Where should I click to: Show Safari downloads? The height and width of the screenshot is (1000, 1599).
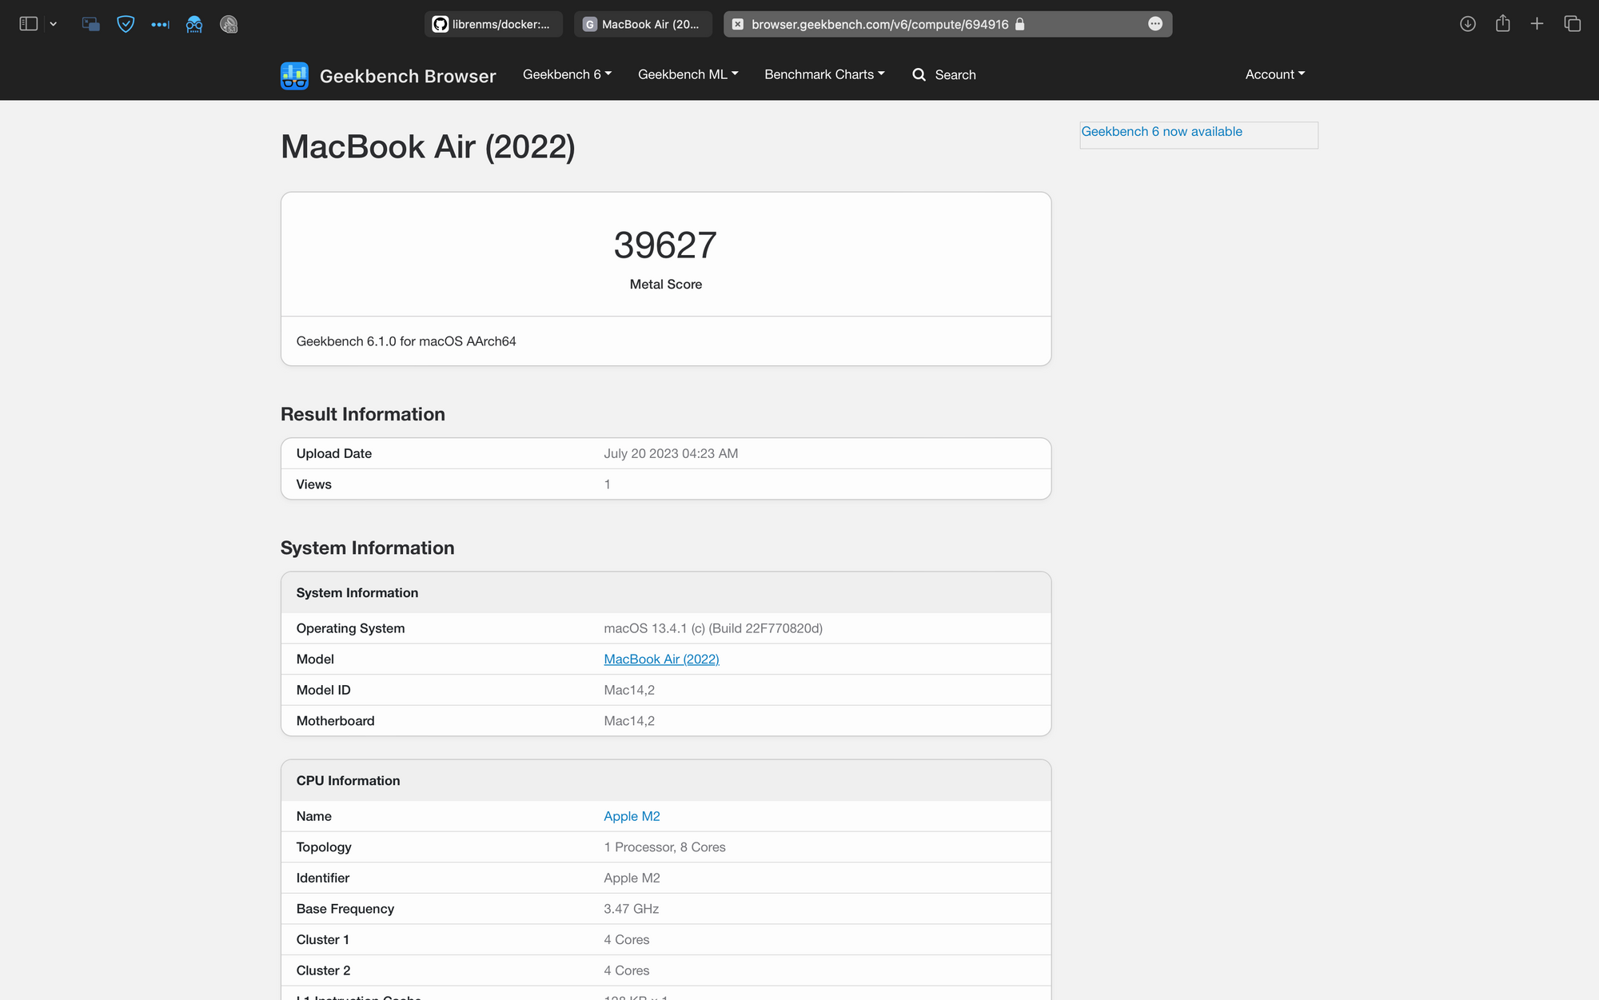1468,24
